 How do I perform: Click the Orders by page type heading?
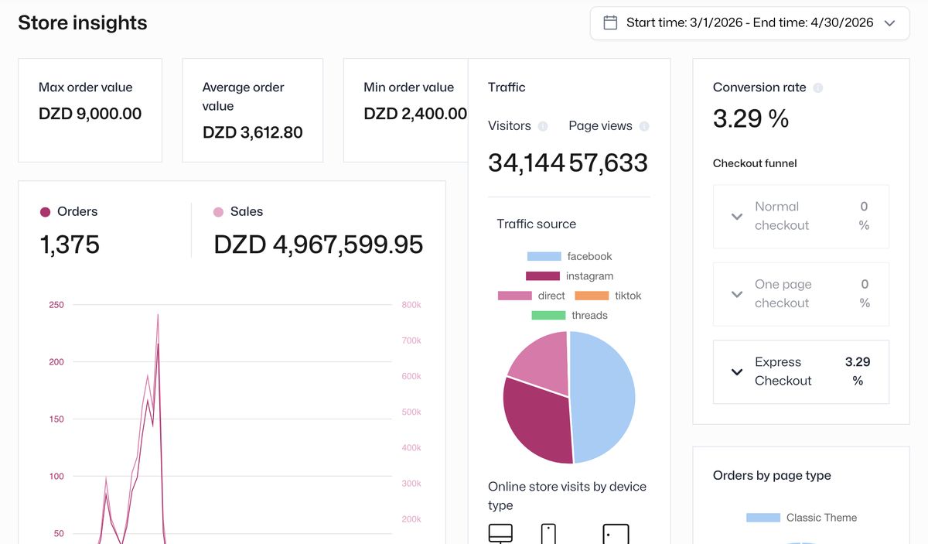[x=772, y=476]
